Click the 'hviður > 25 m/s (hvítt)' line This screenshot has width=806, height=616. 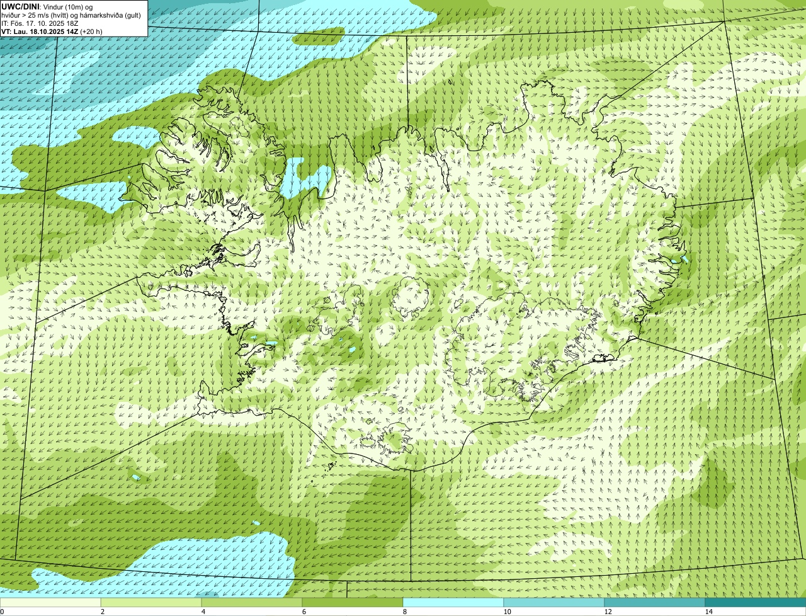click(35, 16)
